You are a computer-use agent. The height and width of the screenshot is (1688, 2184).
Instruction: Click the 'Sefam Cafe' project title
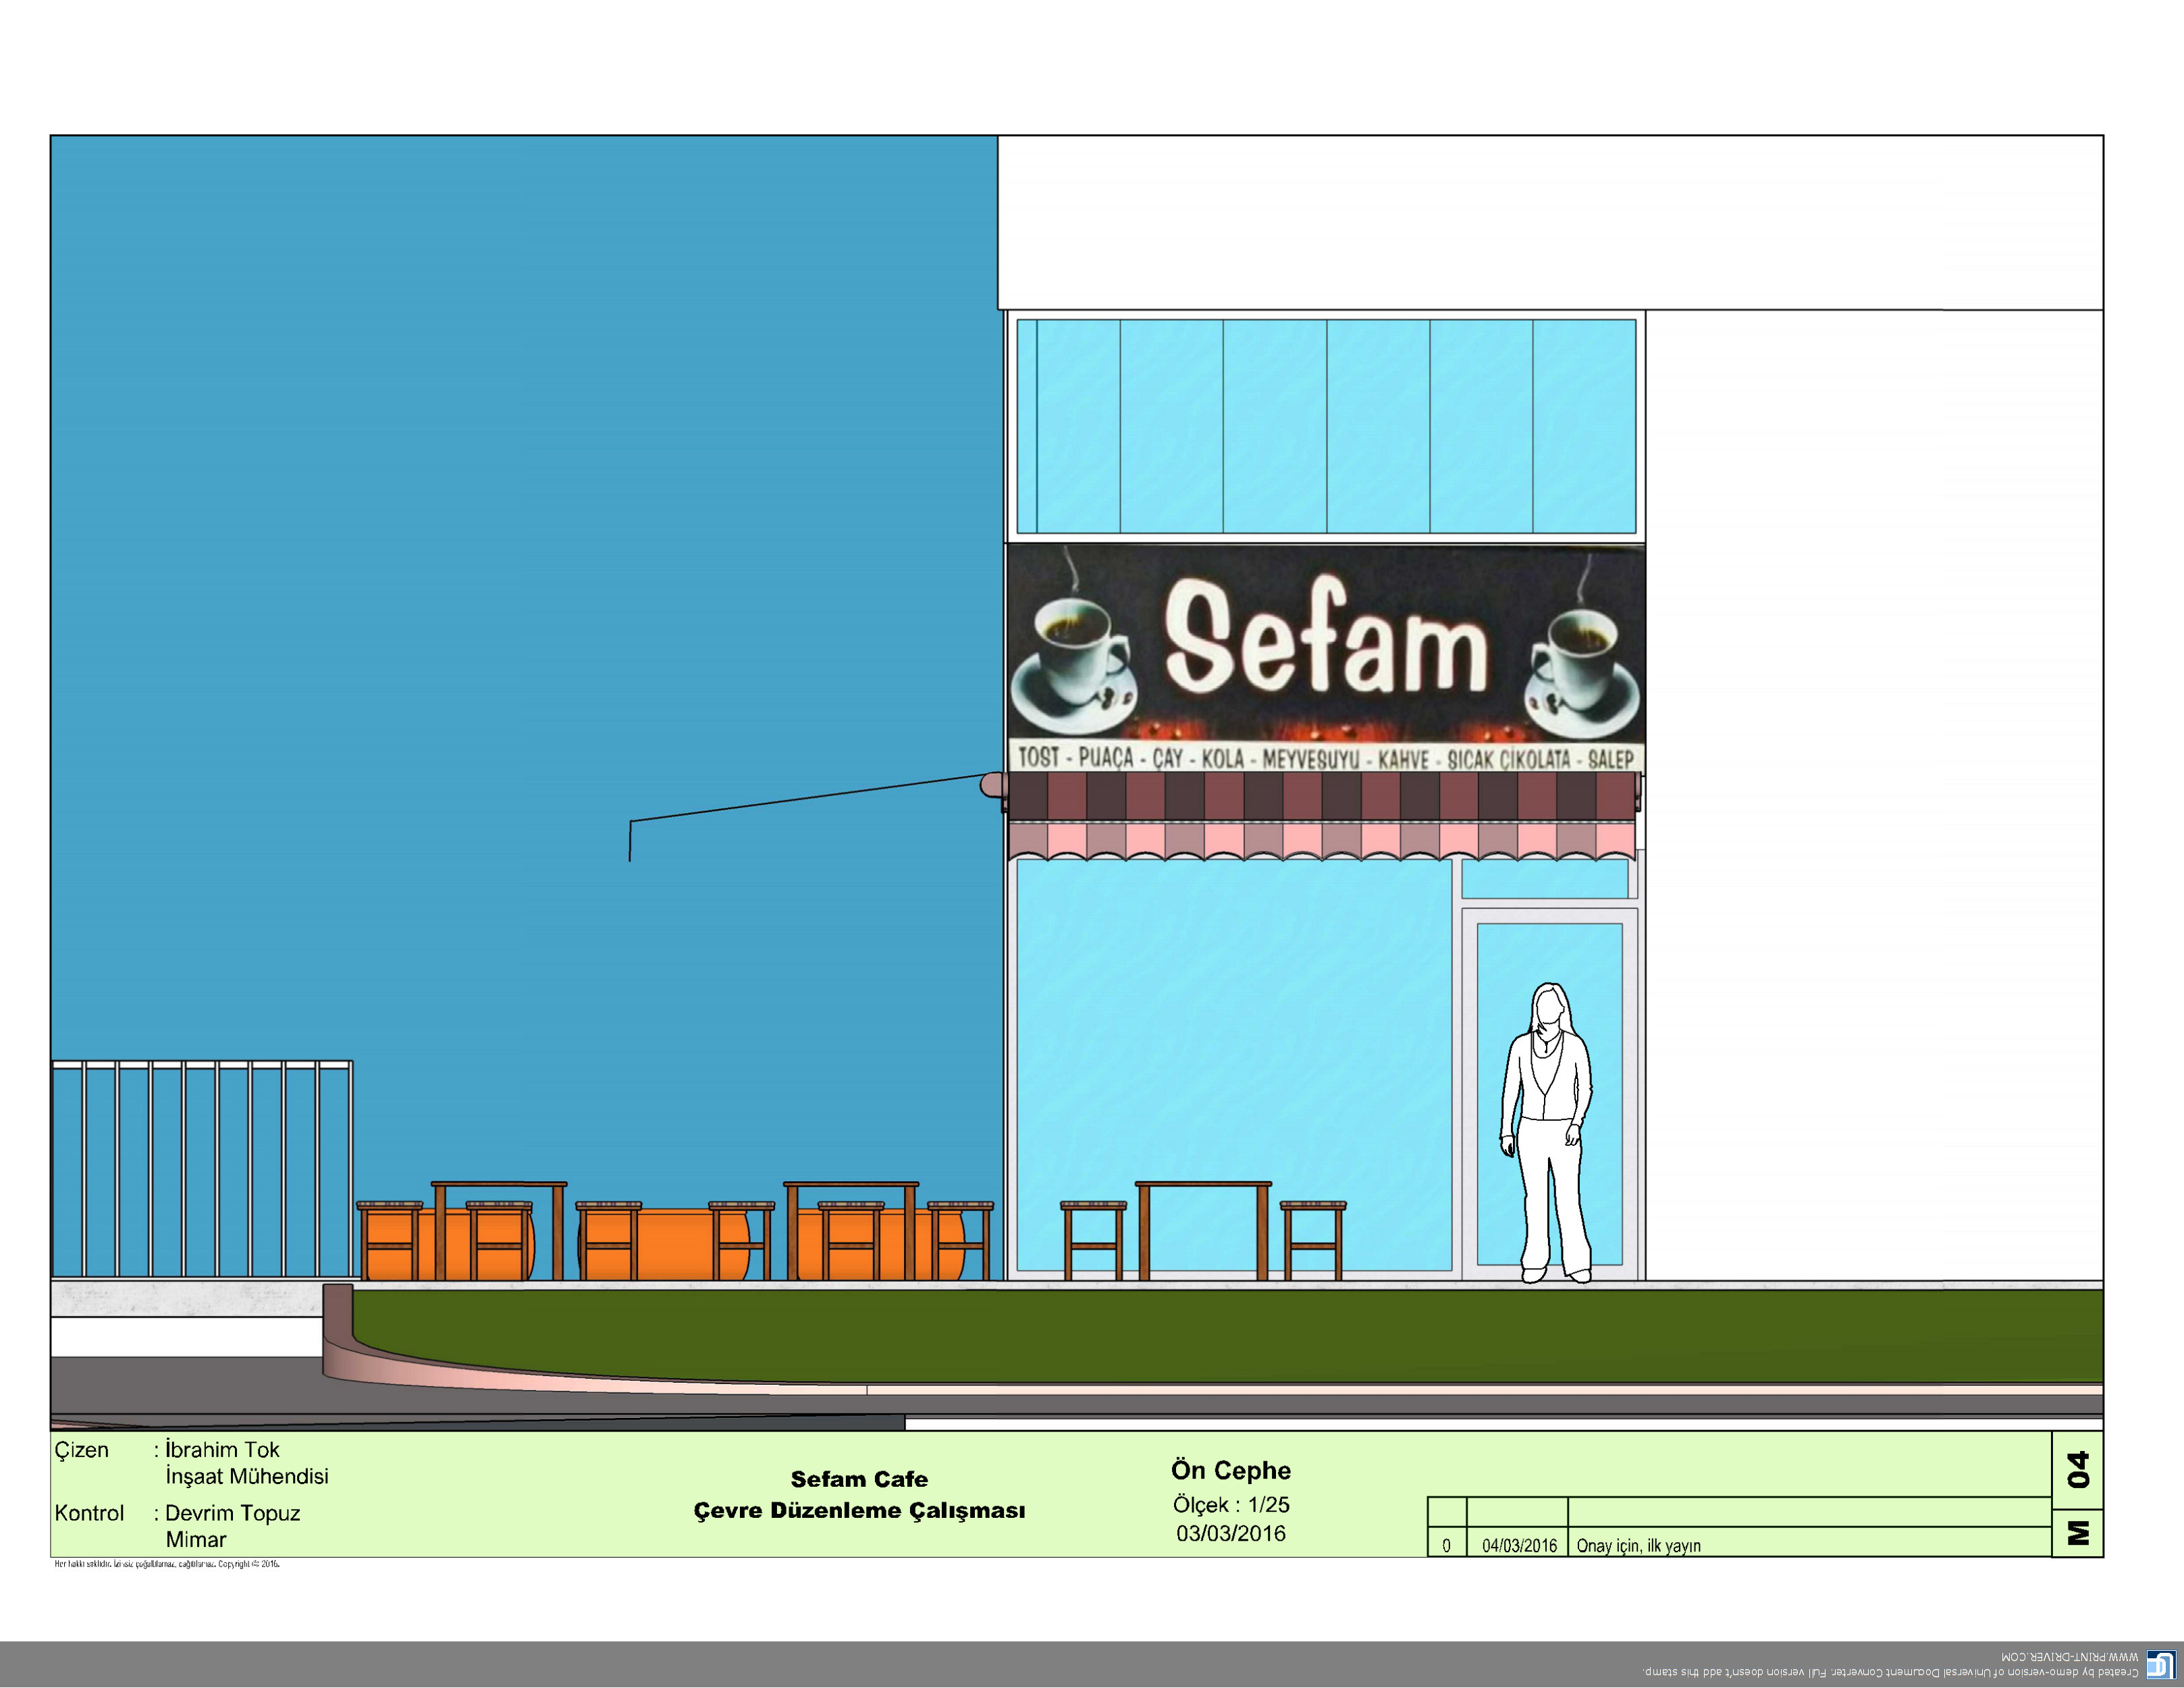[x=859, y=1479]
